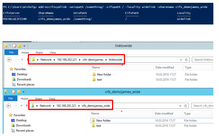Open Share tab in cifs_demojames_wide window
Viewport: 219px width, 136px height.
click(38, 99)
